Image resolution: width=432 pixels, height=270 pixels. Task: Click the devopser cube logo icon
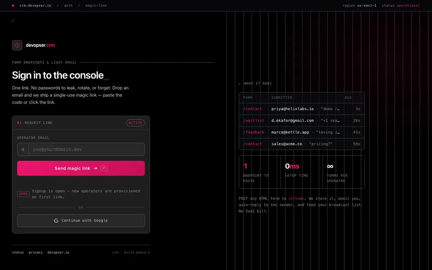pyautogui.click(x=17, y=45)
